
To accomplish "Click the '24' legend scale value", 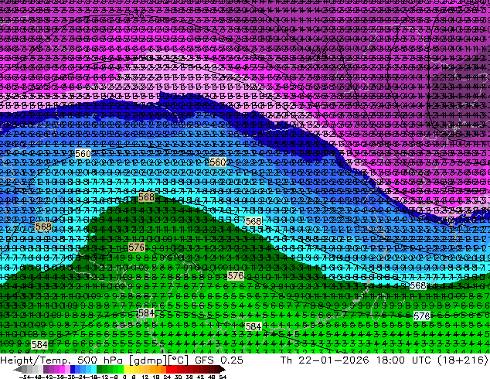I will point(167,377).
